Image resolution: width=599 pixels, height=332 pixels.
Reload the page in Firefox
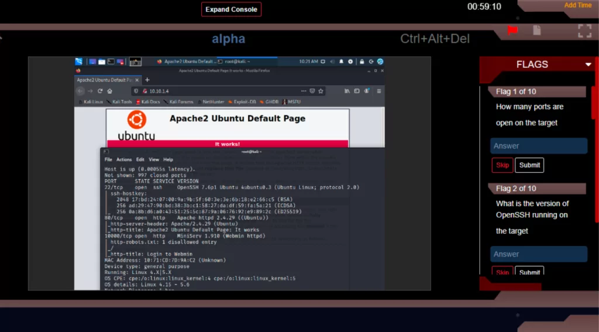point(100,91)
